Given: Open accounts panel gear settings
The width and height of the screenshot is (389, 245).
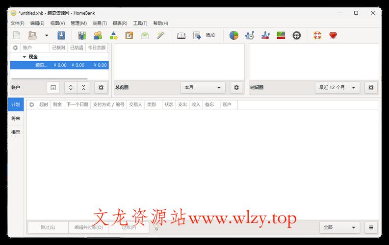Looking at the screenshot, I should (x=101, y=87).
